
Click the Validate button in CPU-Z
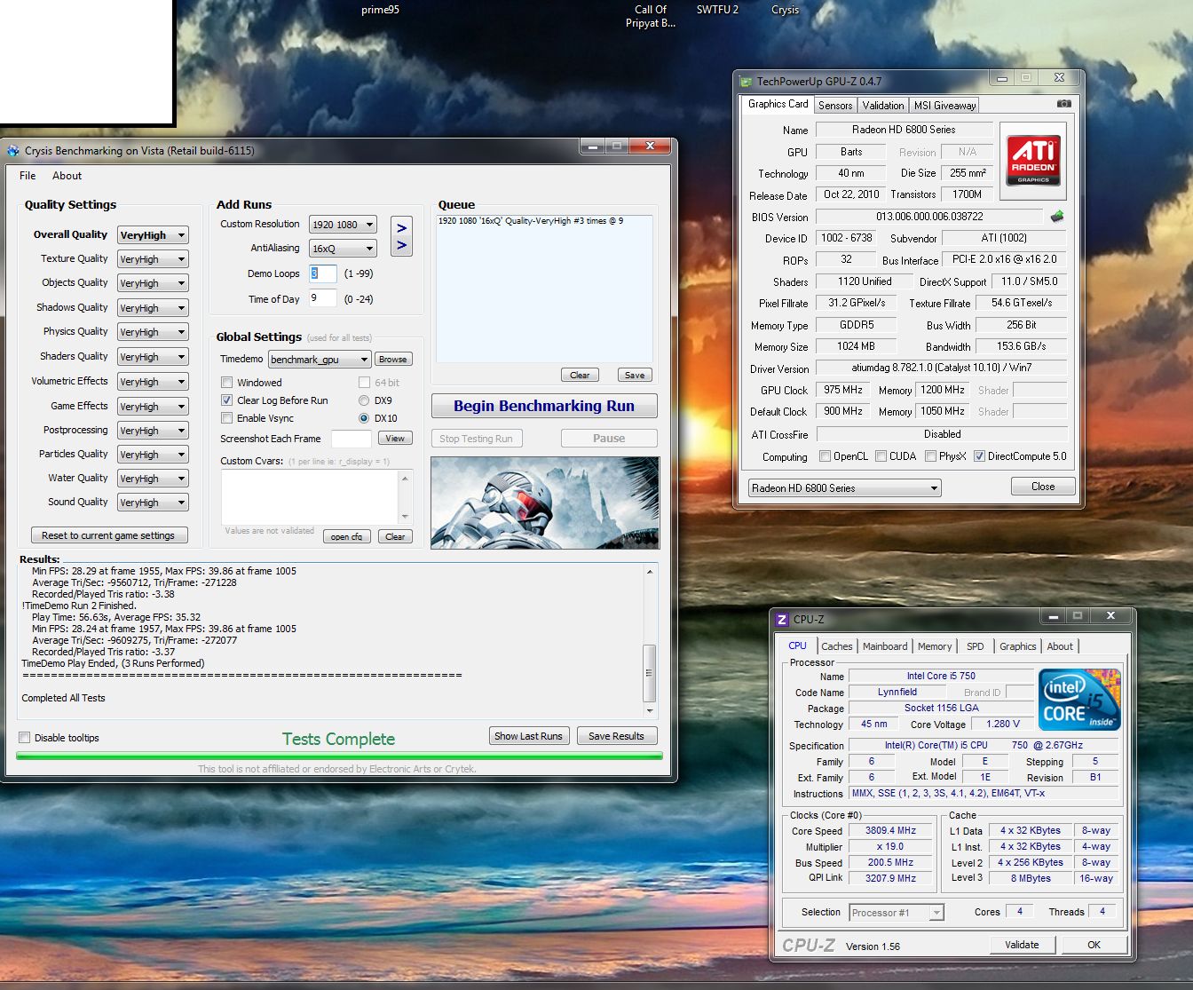1022,945
